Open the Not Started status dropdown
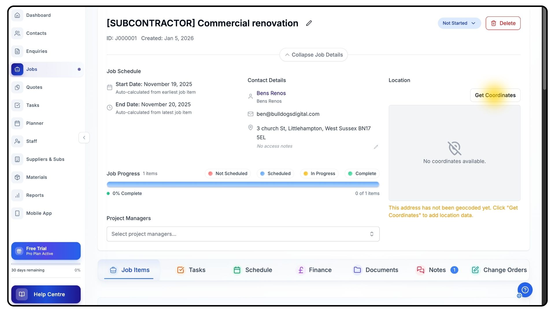 point(459,23)
